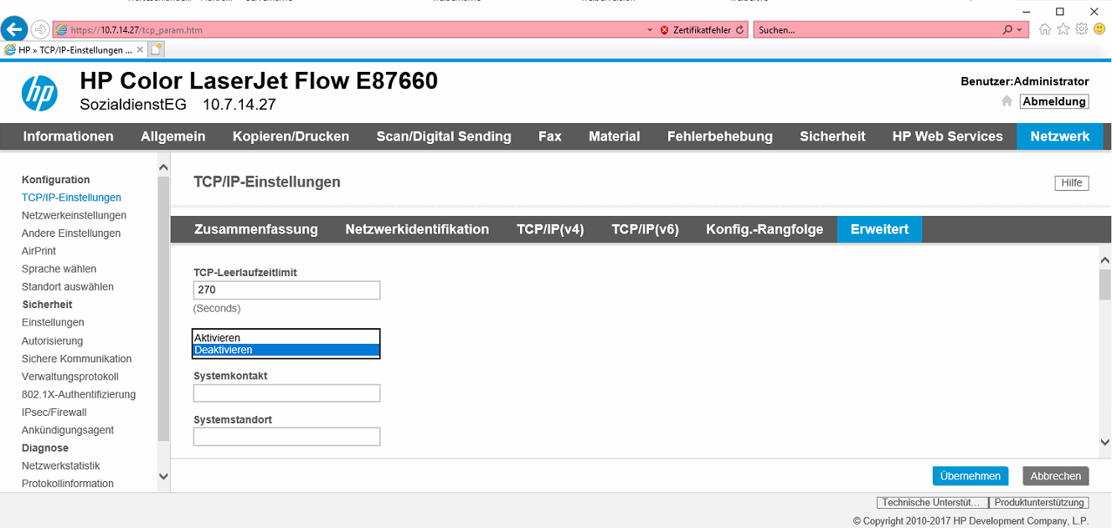Image resolution: width=1112 pixels, height=528 pixels.
Task: Open the AirPrint sidebar link
Action: 39,251
